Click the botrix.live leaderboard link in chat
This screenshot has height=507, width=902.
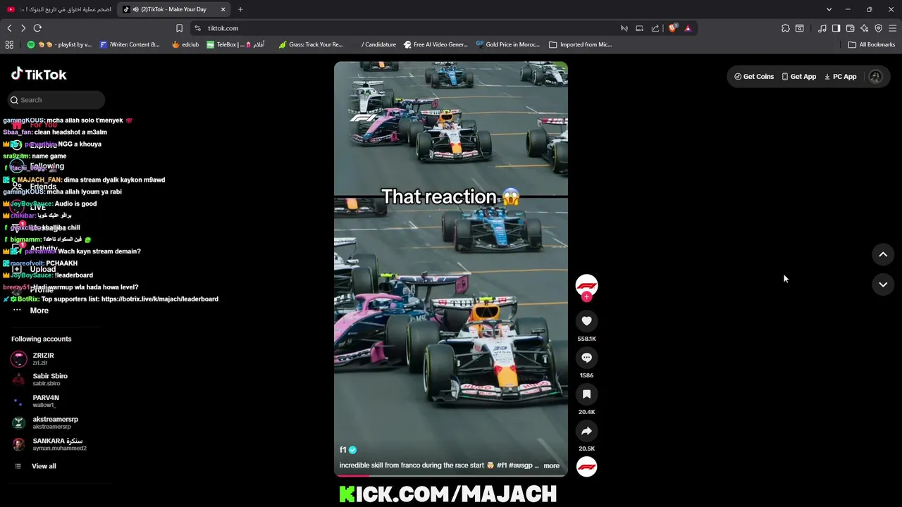click(160, 299)
